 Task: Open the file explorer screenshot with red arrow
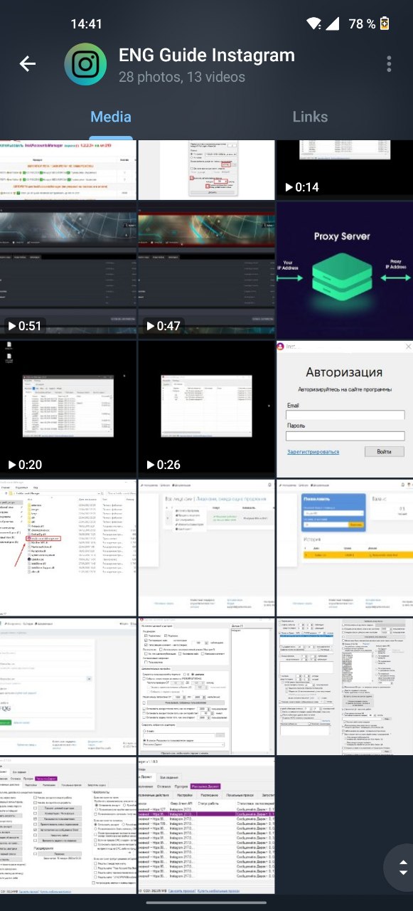pyautogui.click(x=68, y=546)
